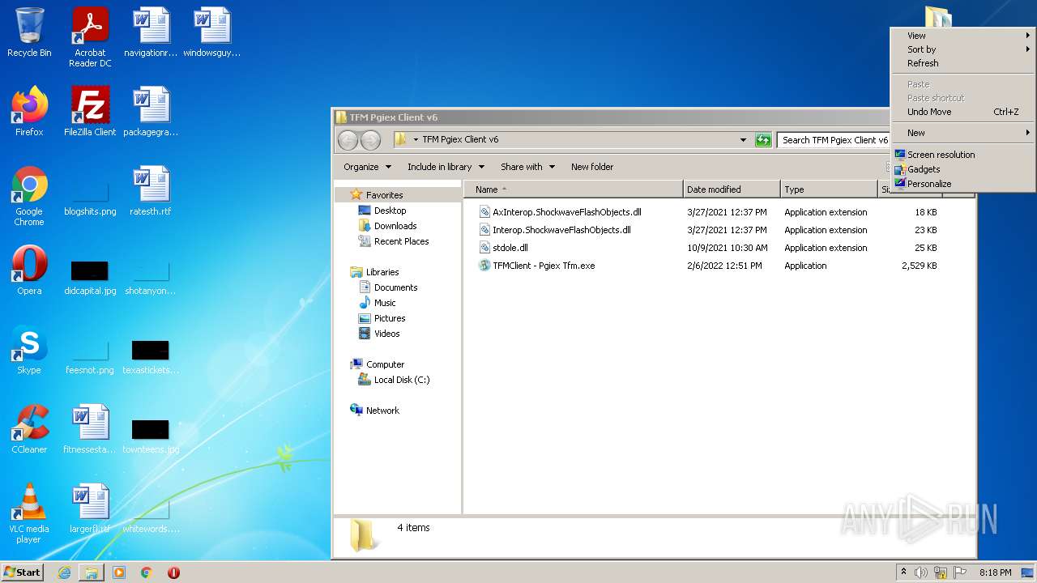
Task: Launch FileZilla Client desktop shortcut
Action: pyautogui.click(x=90, y=112)
